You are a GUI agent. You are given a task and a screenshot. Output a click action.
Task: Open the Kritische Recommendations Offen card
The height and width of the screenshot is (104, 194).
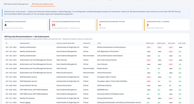coord(72,25)
